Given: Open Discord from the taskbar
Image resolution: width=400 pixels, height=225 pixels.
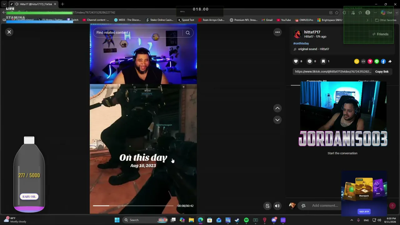Looking at the screenshot, I should 274,220.
